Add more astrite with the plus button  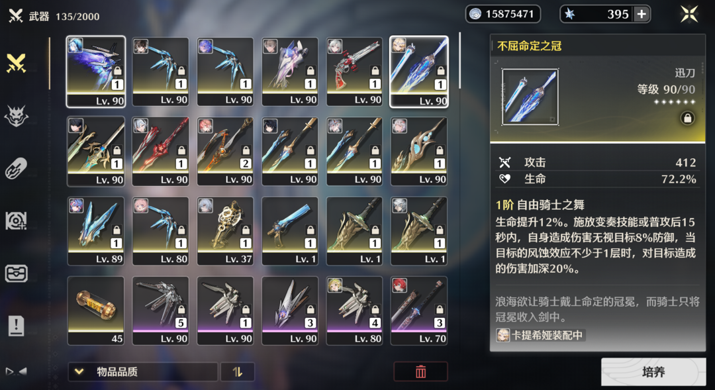click(642, 14)
